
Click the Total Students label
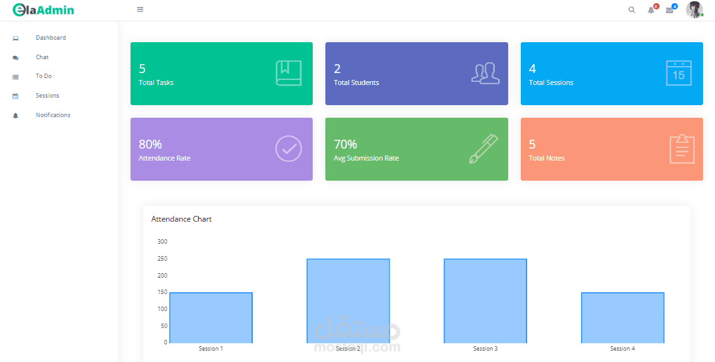pos(356,83)
